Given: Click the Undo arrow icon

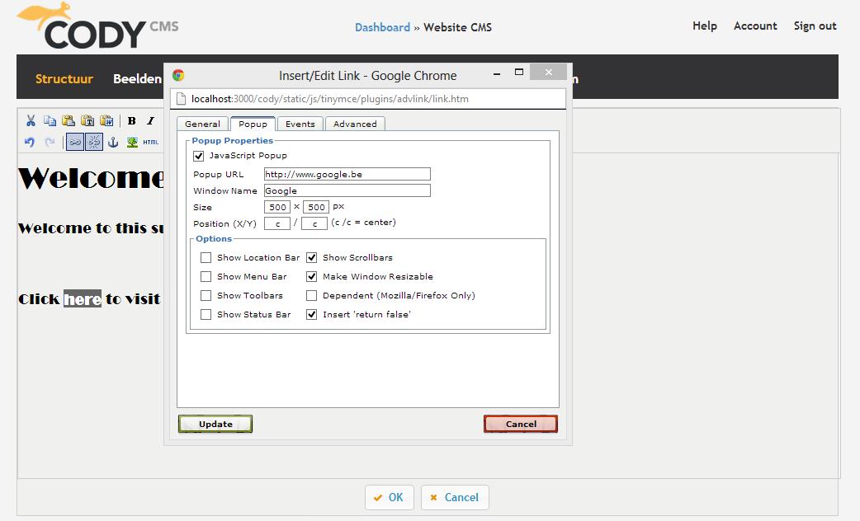Looking at the screenshot, I should (30, 142).
